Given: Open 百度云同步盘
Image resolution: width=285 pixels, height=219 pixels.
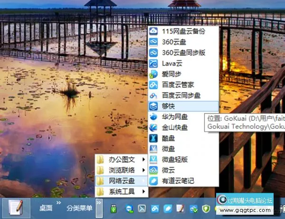Looking at the screenshot, I should pos(183,95).
